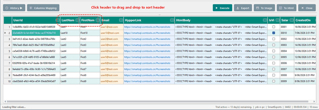Click the date 8/06/2026 3:51 PM

pos(305,81)
